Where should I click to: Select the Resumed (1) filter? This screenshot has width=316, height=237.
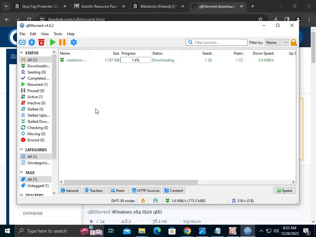pos(36,85)
